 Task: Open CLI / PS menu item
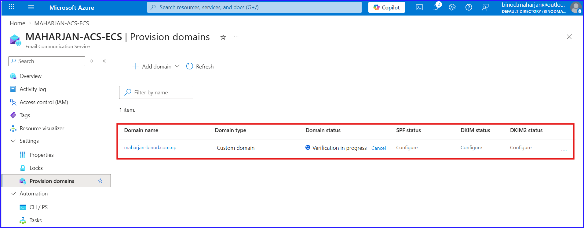point(38,207)
